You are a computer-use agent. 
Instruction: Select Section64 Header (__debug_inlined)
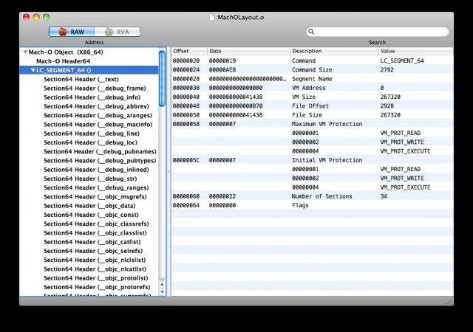click(x=96, y=170)
